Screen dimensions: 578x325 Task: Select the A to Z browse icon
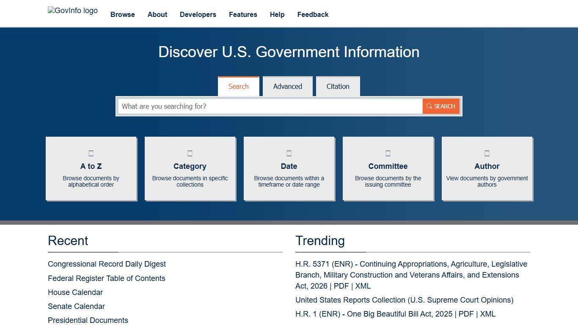click(x=91, y=153)
